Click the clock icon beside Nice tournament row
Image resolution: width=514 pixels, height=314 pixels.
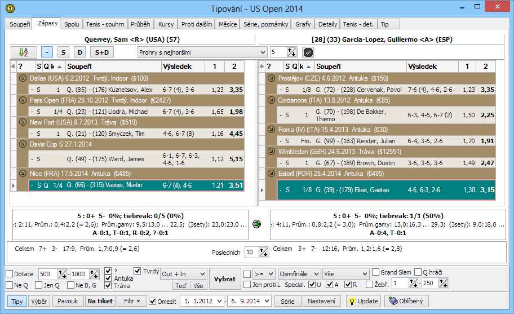point(23,174)
